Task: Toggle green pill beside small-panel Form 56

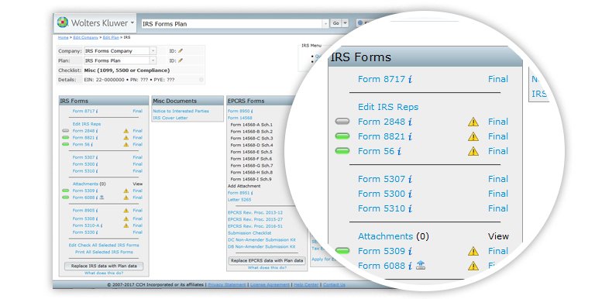Action: [x=66, y=144]
